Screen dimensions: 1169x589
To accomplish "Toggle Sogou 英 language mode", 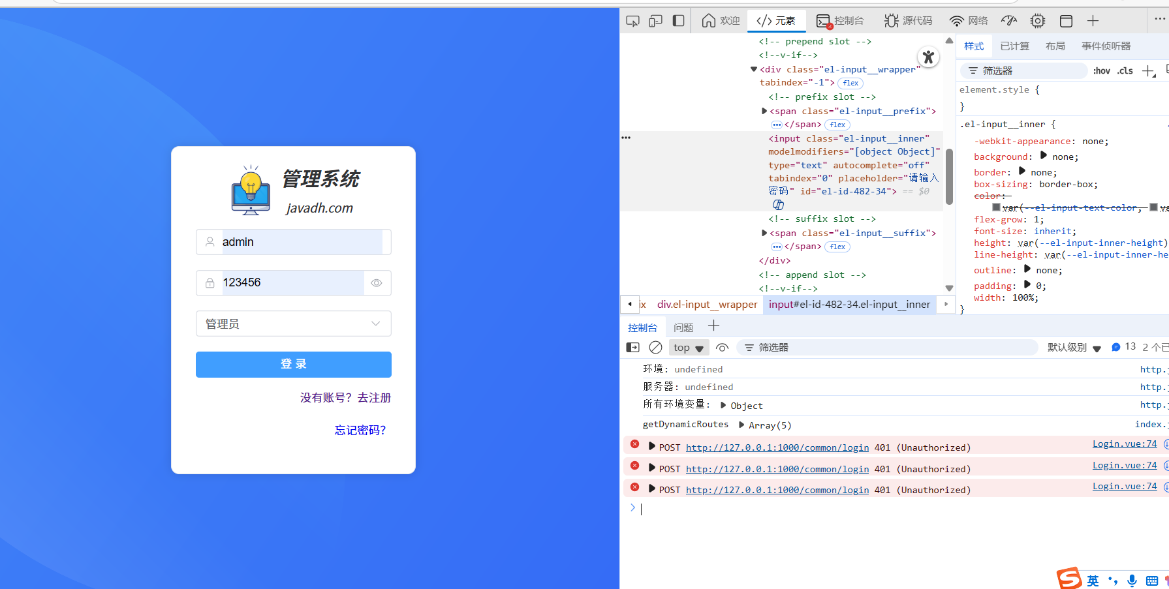I will [1093, 581].
